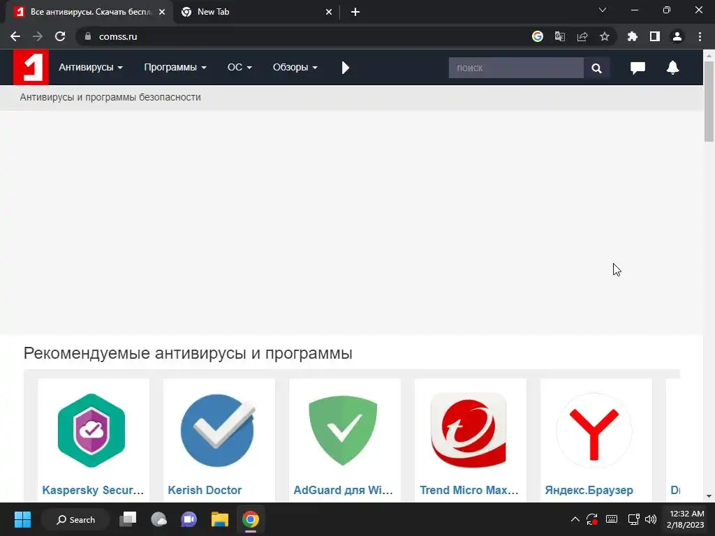The height and width of the screenshot is (536, 715).
Task: Open the notifications bell icon
Action: [x=672, y=68]
